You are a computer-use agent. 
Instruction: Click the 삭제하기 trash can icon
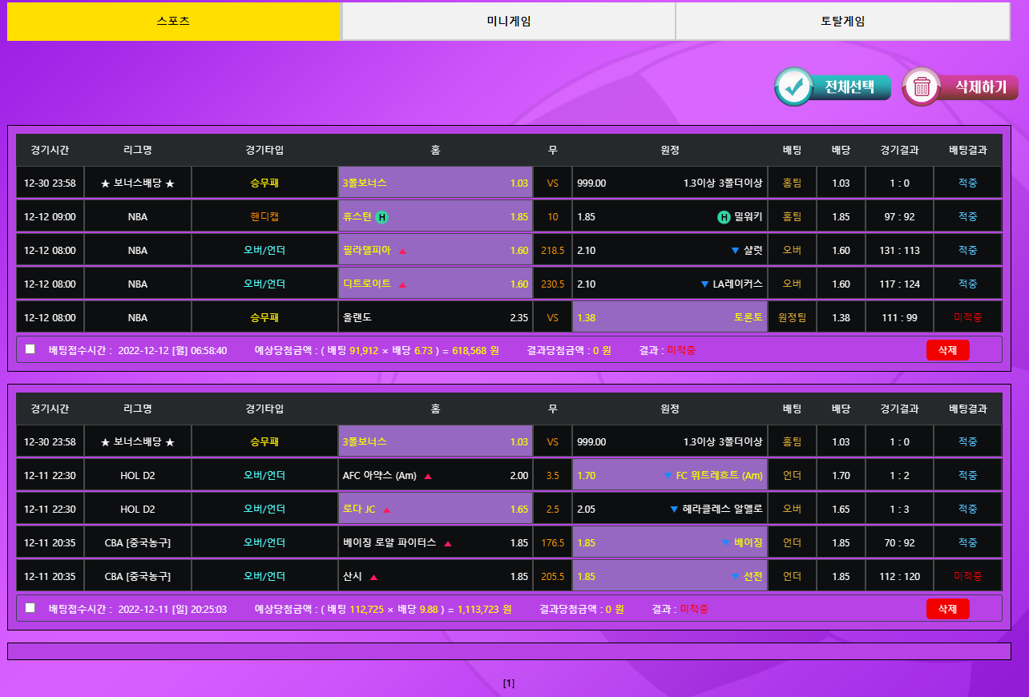point(922,87)
